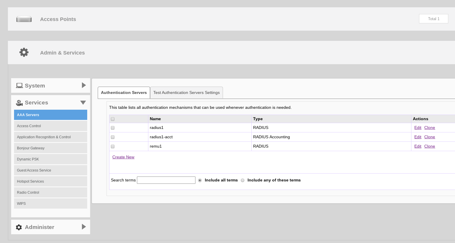Expand the Administer section
This screenshot has width=455, height=243.
pyautogui.click(x=84, y=227)
